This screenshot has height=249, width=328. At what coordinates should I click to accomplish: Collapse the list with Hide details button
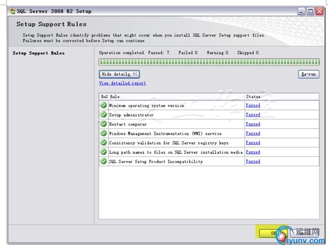click(x=119, y=74)
